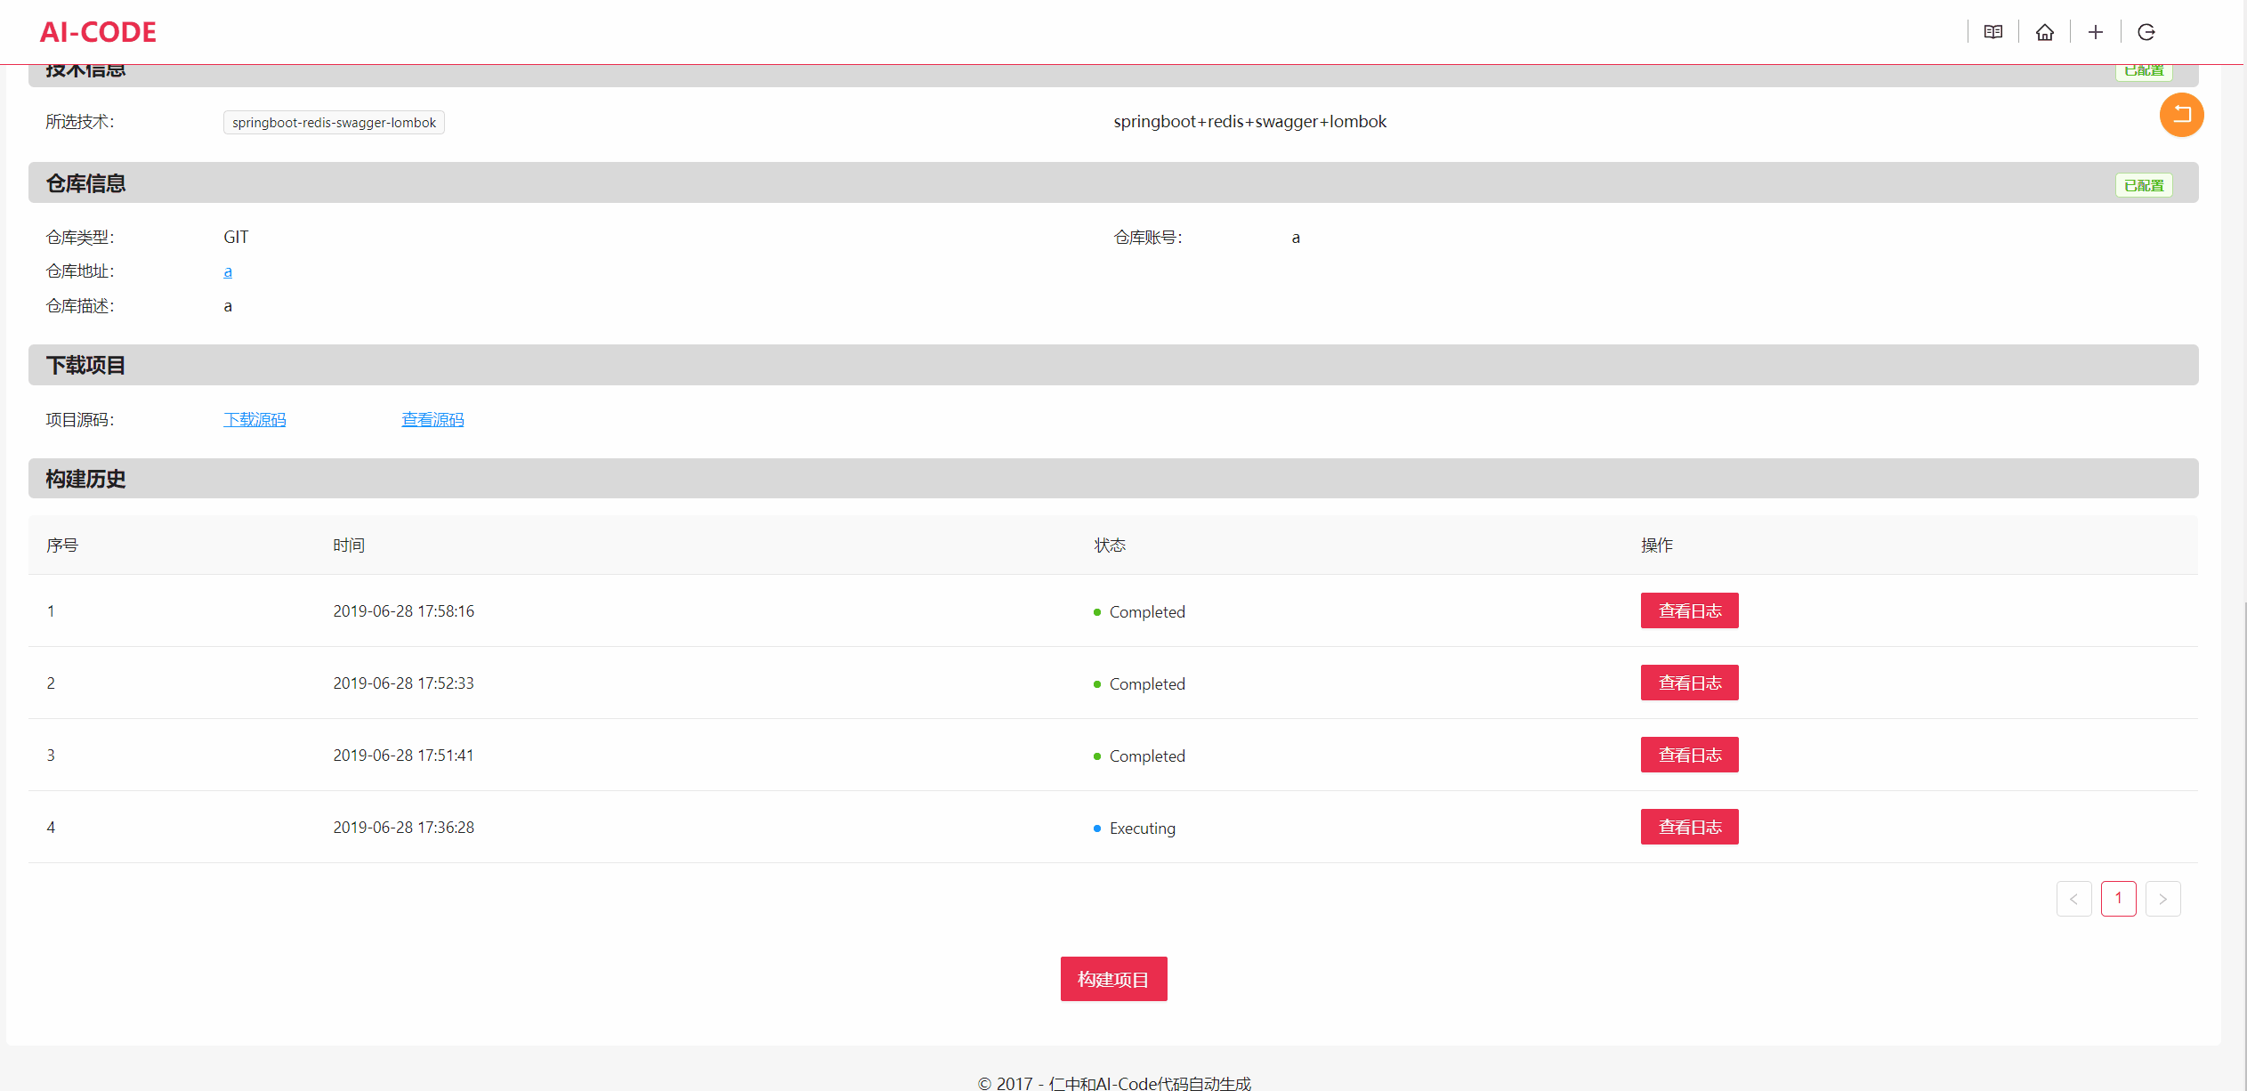Open the repository address link 'a'
Image resolution: width=2247 pixels, height=1091 pixels.
coord(228,271)
